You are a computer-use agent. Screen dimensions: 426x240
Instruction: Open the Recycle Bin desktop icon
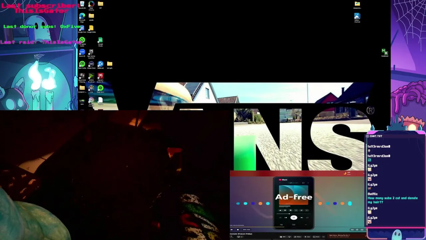(x=82, y=5)
